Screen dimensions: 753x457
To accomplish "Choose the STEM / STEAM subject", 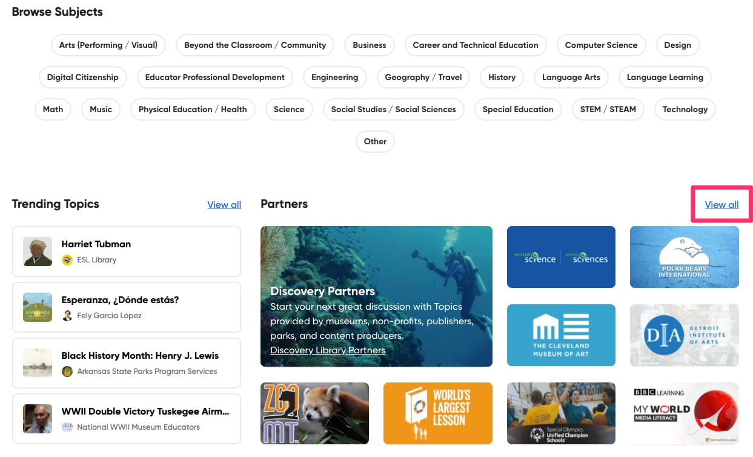I will click(x=608, y=109).
